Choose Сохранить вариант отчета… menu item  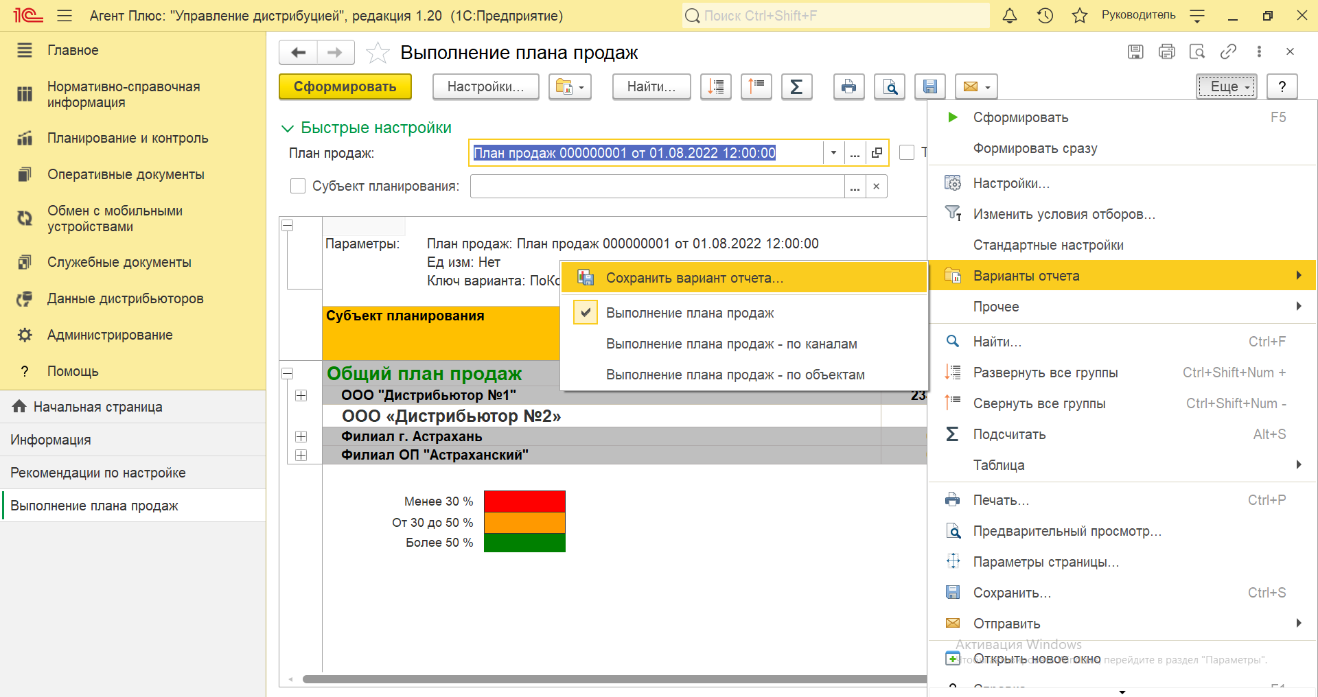[x=744, y=278]
